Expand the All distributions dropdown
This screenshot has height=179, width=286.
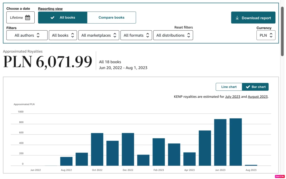pos(173,35)
